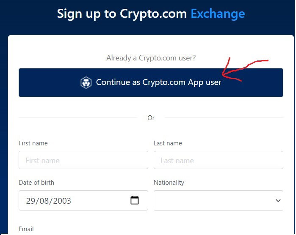Focus the First name input field
Image resolution: width=296 pixels, height=235 pixels.
(x=83, y=160)
